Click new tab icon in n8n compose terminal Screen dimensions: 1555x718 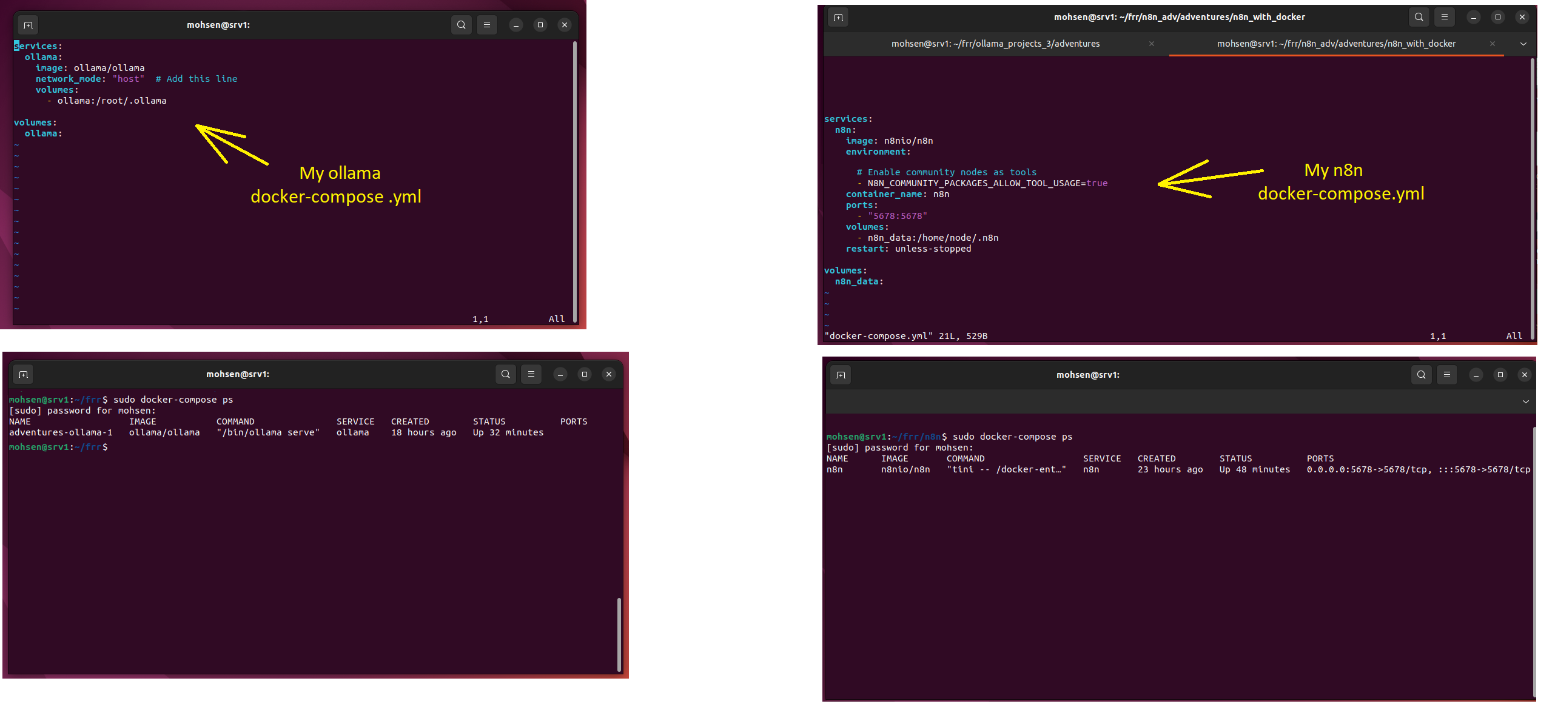pyautogui.click(x=838, y=17)
